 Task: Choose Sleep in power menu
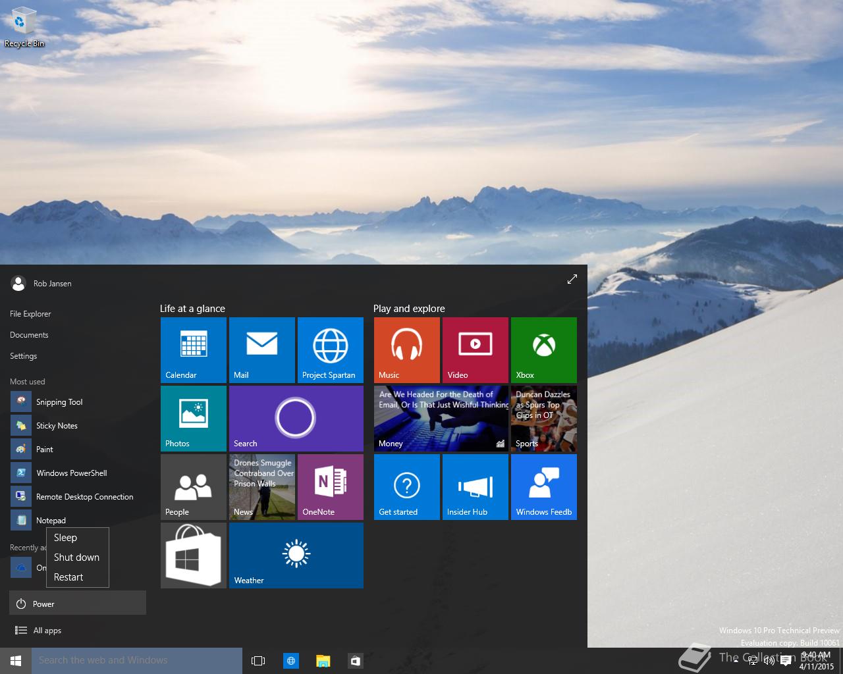point(78,538)
